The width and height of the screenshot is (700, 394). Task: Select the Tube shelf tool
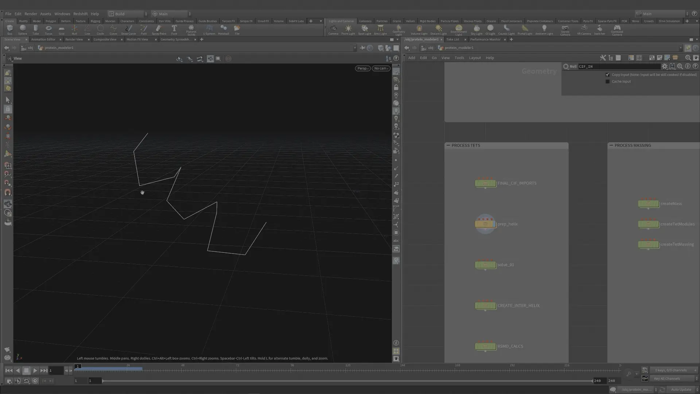pyautogui.click(x=35, y=30)
